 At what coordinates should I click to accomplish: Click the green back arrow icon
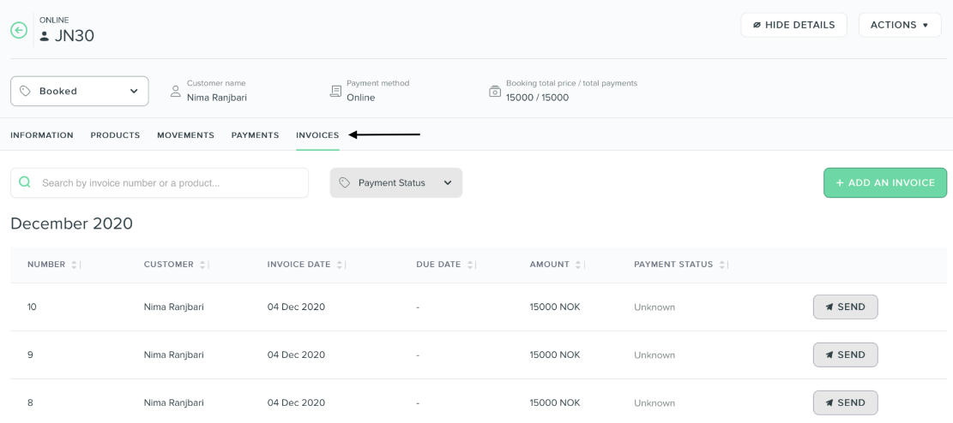(x=19, y=30)
